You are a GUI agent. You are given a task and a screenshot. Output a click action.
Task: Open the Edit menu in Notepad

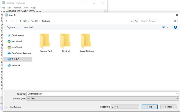pyautogui.click(x=9, y=7)
